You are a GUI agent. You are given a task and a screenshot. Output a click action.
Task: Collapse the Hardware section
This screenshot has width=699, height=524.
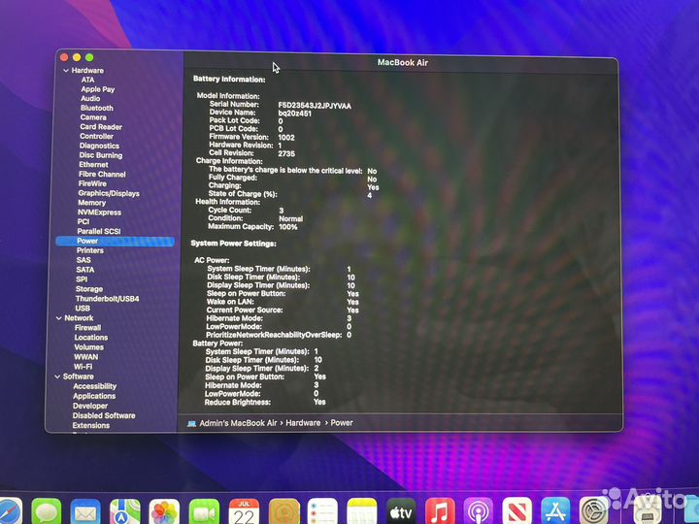pos(66,71)
